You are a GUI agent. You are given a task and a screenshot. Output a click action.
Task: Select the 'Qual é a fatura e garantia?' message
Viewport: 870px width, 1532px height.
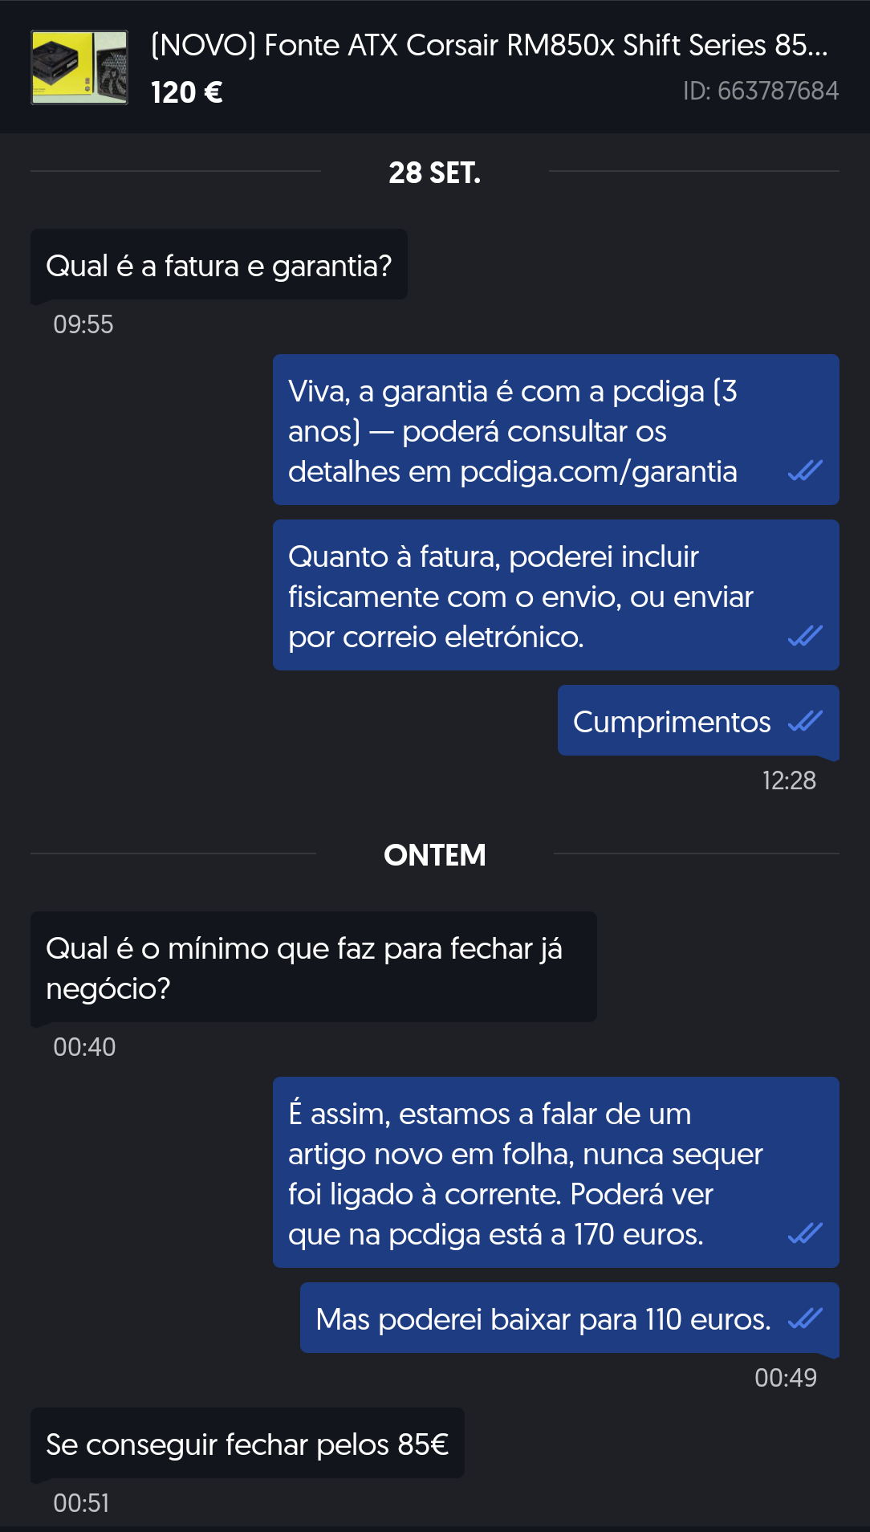pyautogui.click(x=218, y=266)
